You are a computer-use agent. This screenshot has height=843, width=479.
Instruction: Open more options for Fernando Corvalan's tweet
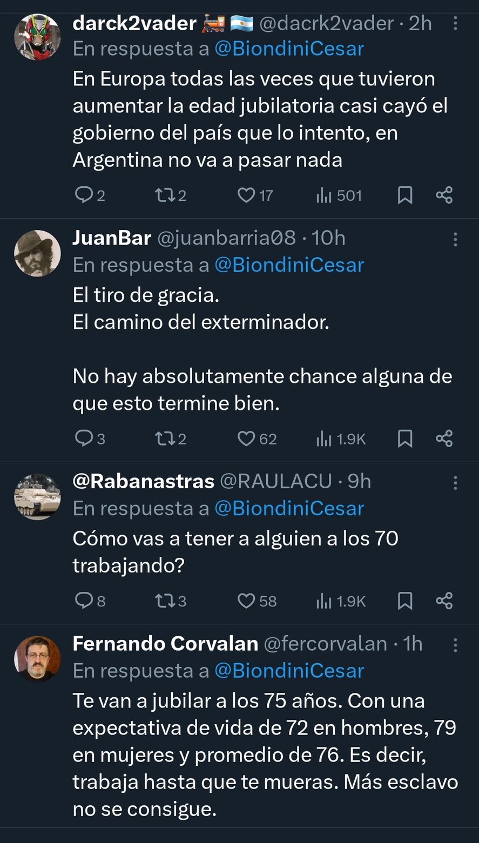coord(455,645)
